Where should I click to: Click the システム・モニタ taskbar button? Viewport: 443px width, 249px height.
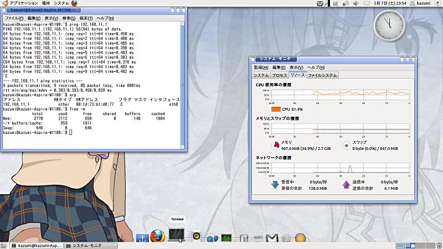coord(91,246)
